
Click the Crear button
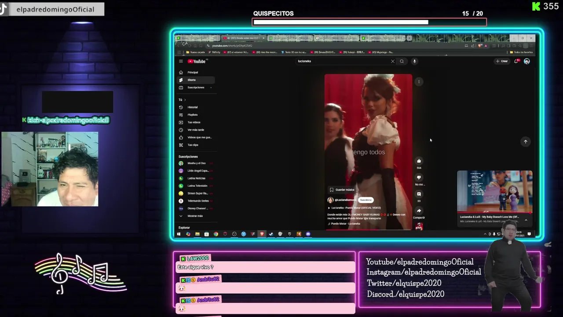pos(502,61)
